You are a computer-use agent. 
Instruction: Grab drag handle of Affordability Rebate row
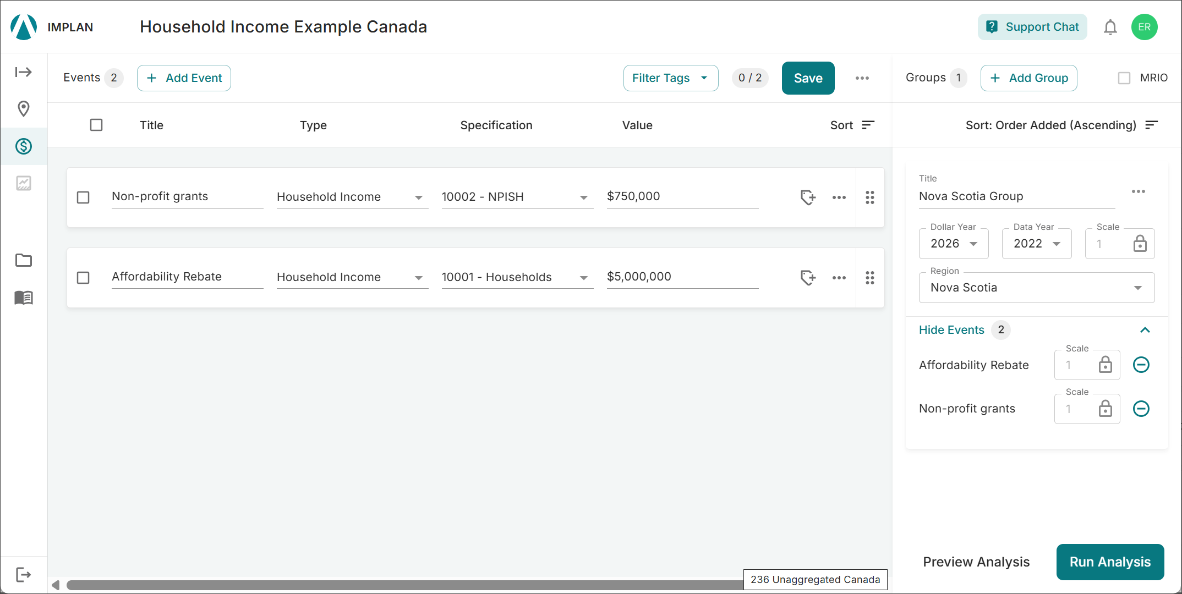pyautogui.click(x=870, y=278)
